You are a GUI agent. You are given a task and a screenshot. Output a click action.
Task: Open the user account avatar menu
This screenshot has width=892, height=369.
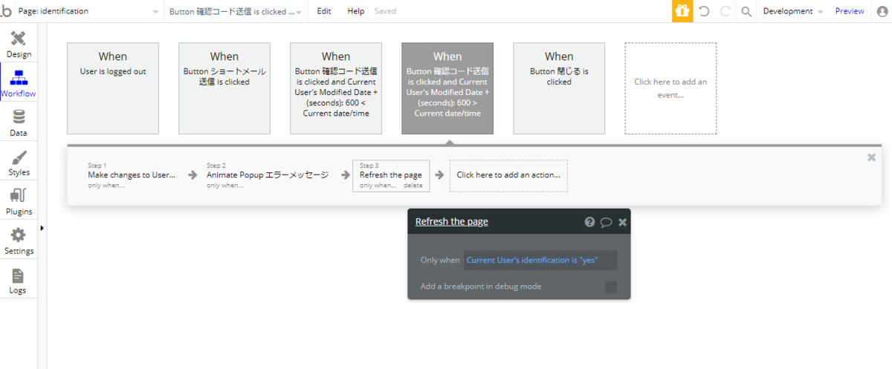tap(882, 11)
